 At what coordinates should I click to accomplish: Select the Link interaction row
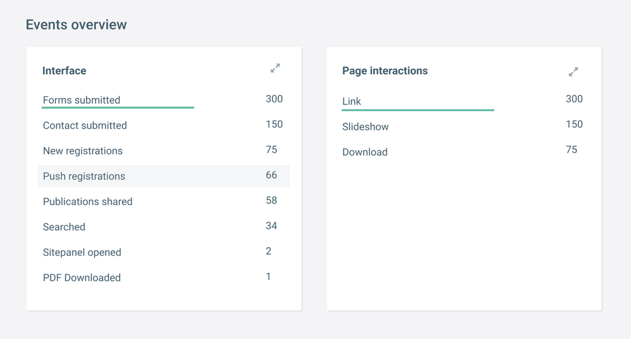point(351,101)
